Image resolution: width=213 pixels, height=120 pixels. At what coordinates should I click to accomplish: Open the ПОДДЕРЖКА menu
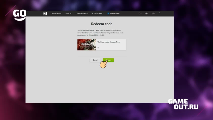pos(97,13)
